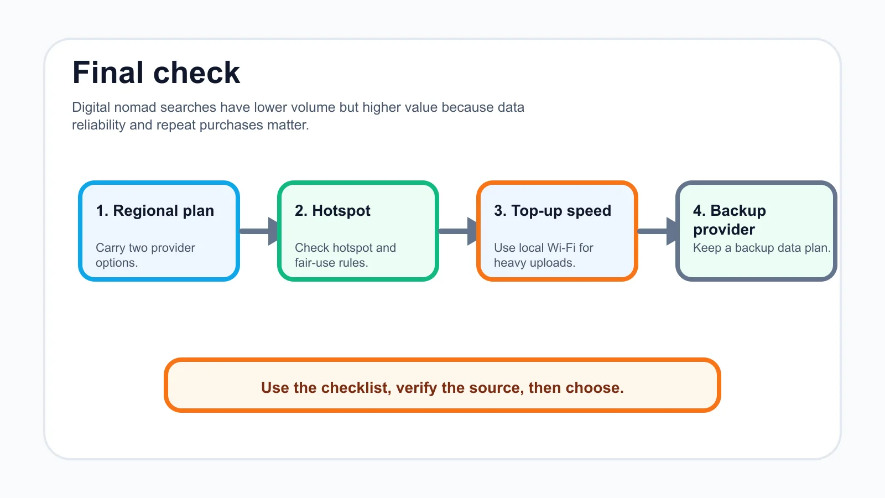
Task: Click arrow between Hotspot and Top-up speed
Action: [458, 231]
